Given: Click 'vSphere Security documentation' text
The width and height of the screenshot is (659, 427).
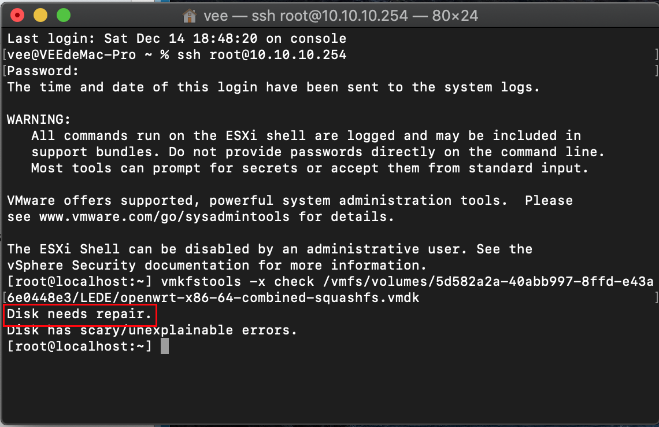Looking at the screenshot, I should click(128, 266).
